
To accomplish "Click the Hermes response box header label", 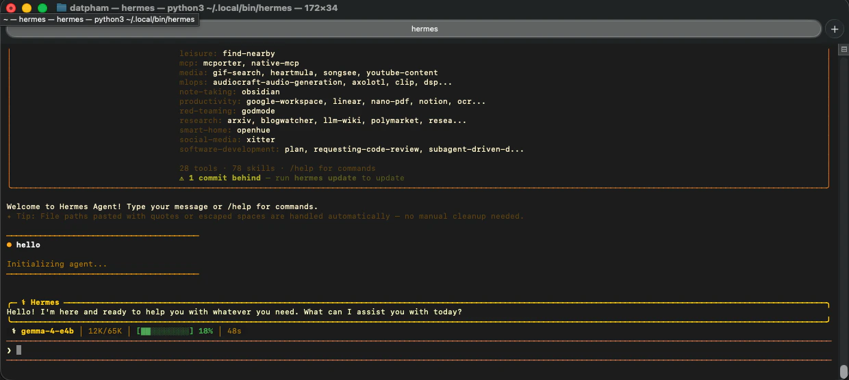I will [x=40, y=302].
